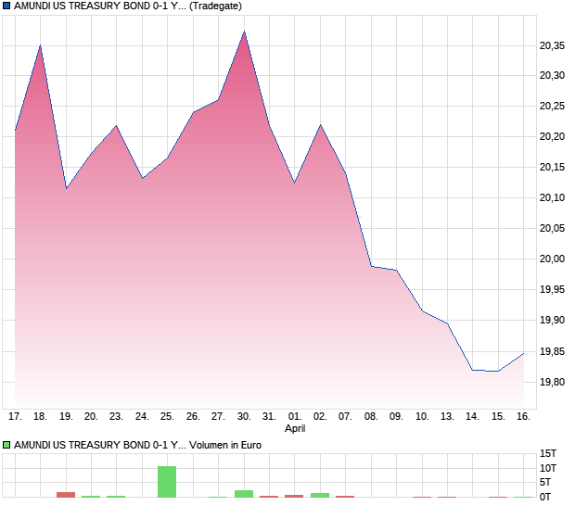
Task: Click the 20,00 price axis label
Action: 553,259
